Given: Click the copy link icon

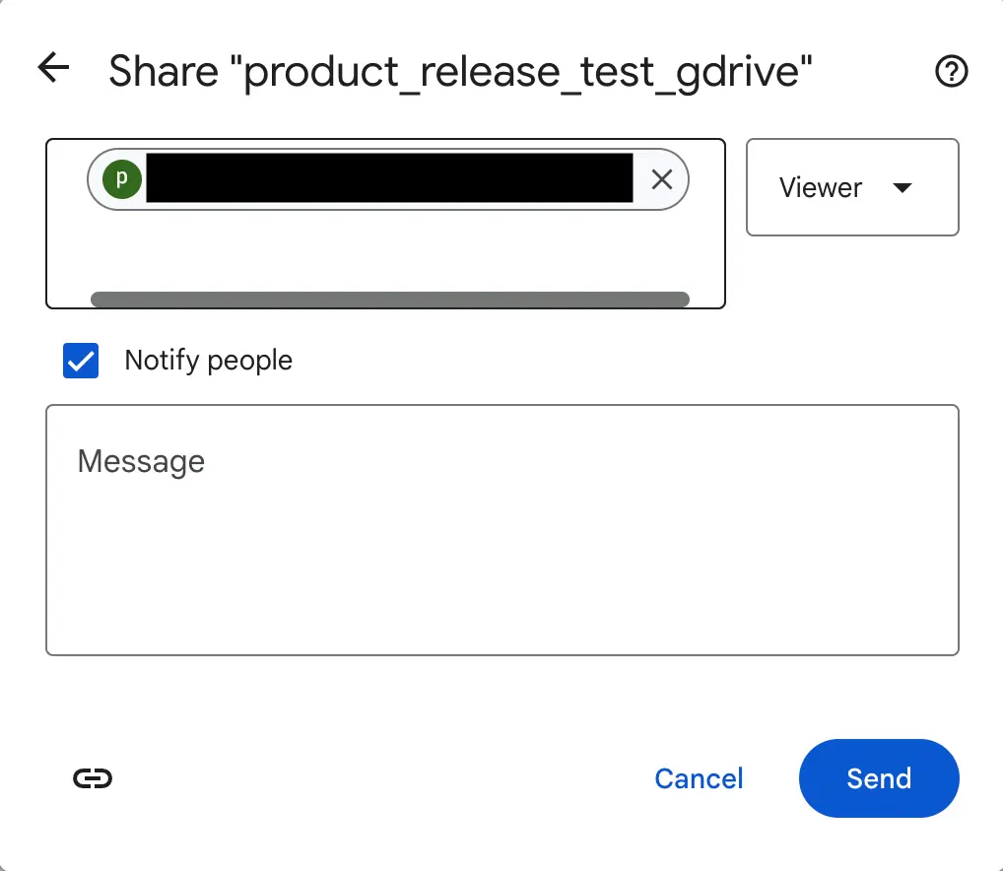Looking at the screenshot, I should coord(93,778).
